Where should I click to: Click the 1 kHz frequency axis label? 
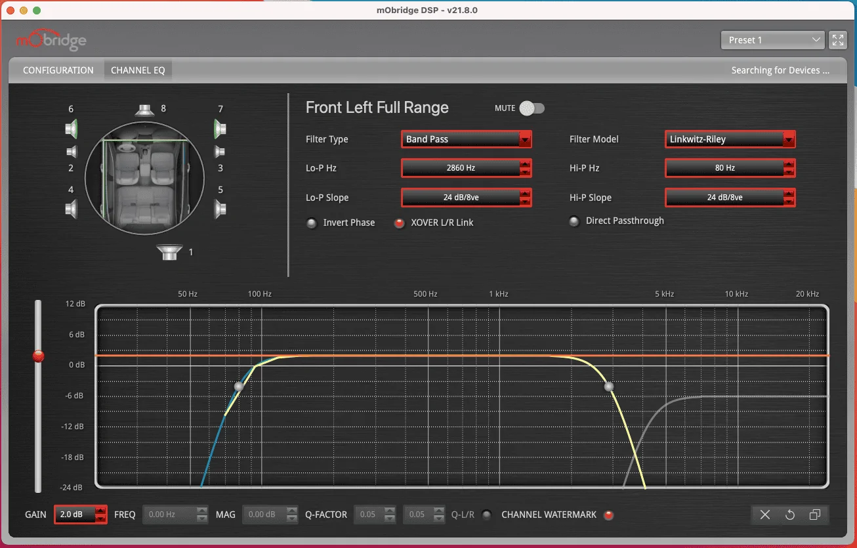tap(499, 294)
